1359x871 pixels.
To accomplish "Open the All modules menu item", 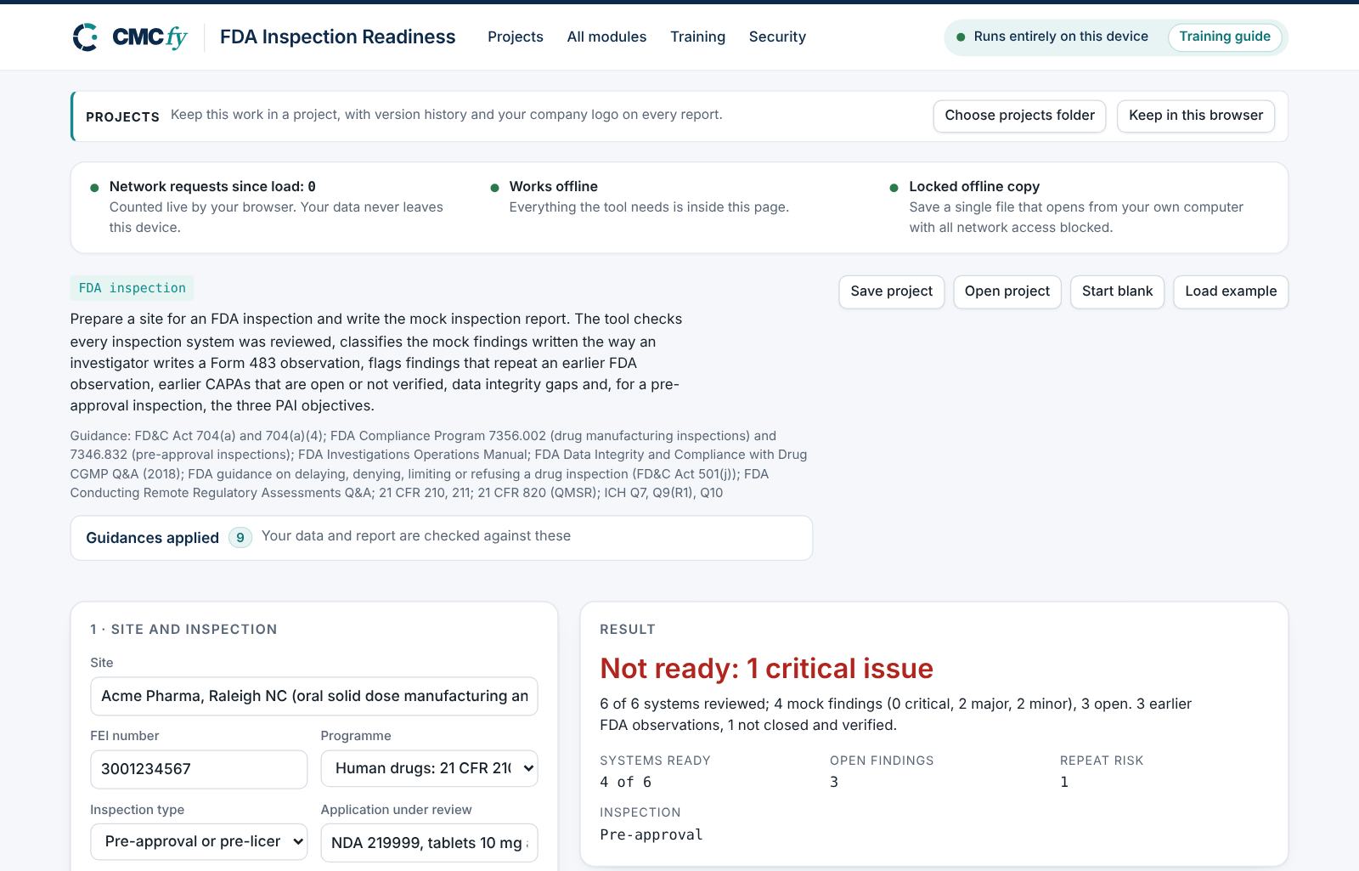I will click(x=606, y=37).
